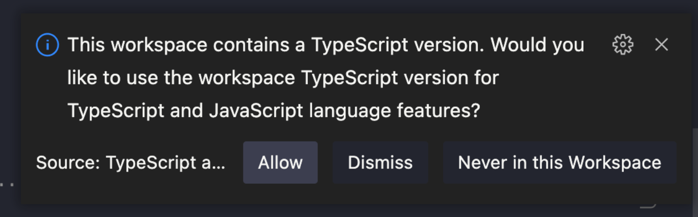The image size is (698, 217).
Task: Click the circled "i" information symbol
Action: pyautogui.click(x=48, y=46)
